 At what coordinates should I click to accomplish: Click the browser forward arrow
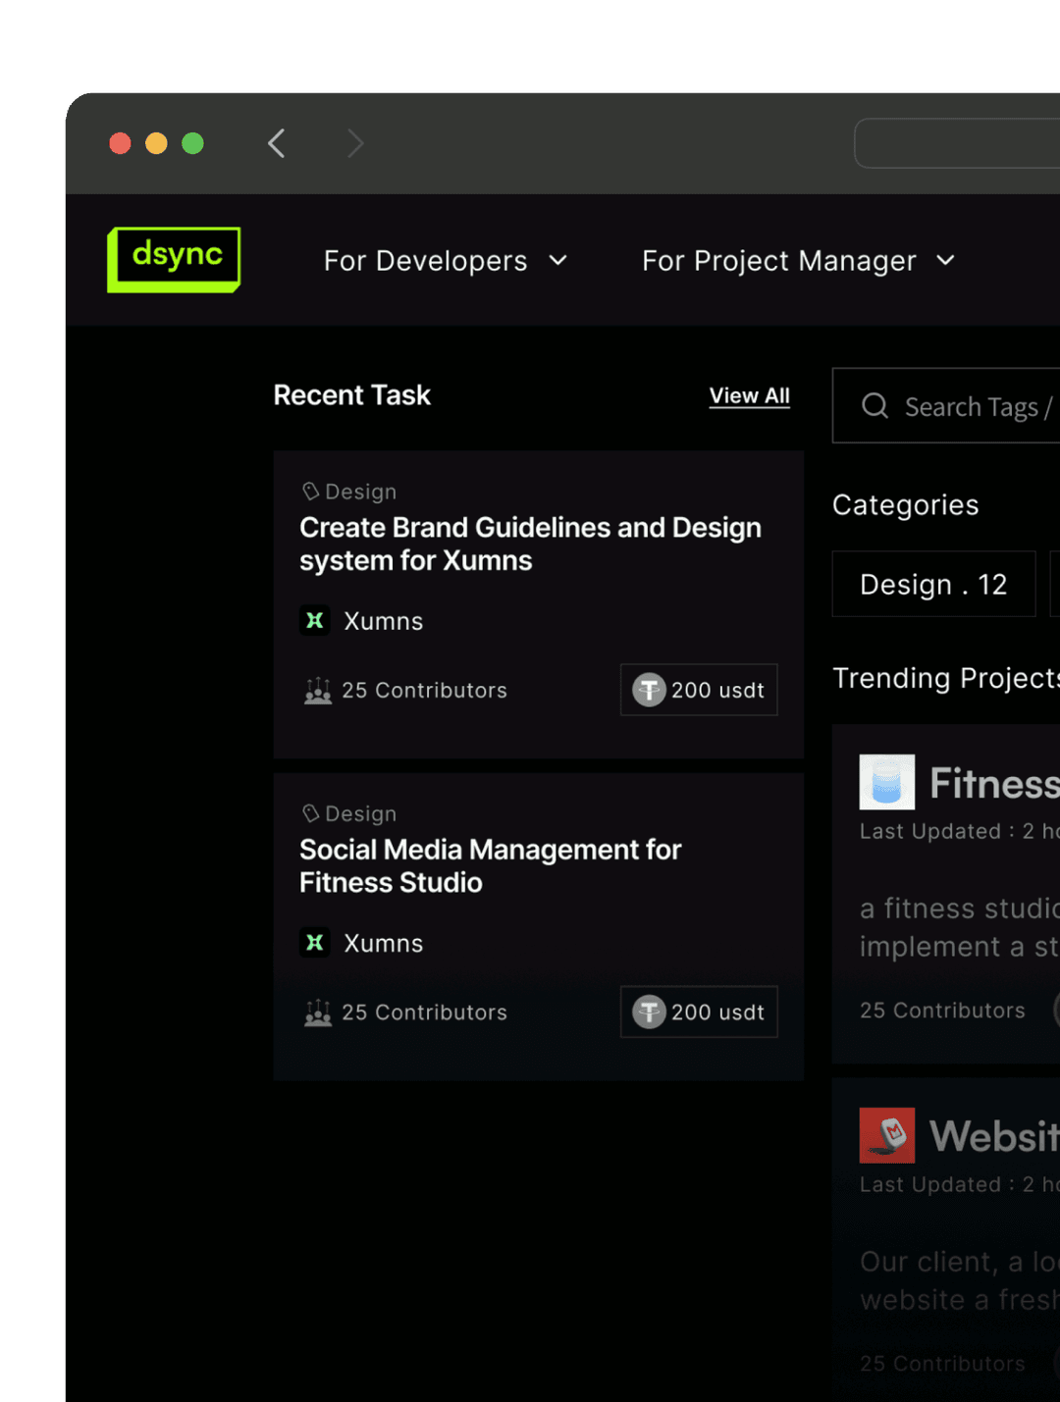355,143
